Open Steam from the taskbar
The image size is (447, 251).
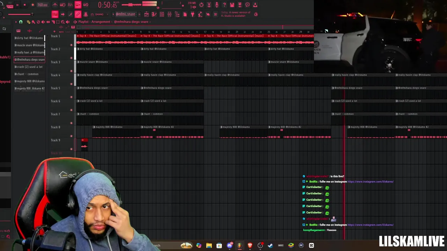[270, 245]
